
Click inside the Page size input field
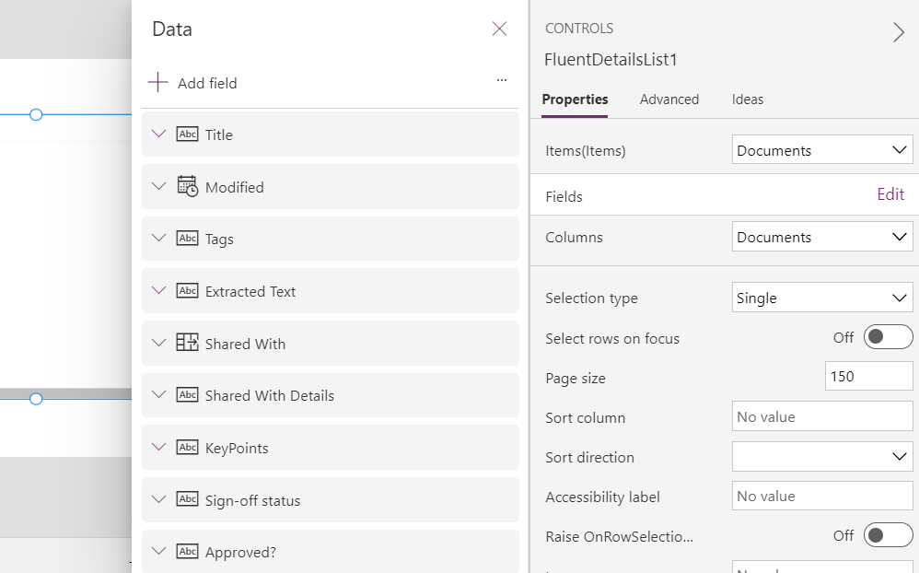coord(867,376)
